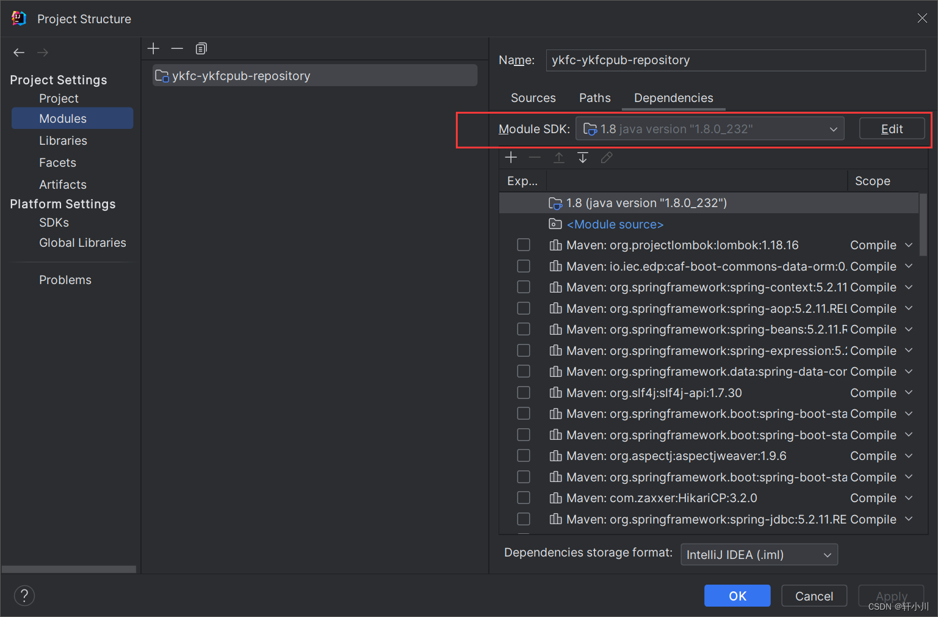Click the move dependency up icon
Viewport: 938px width, 617px height.
click(x=558, y=158)
